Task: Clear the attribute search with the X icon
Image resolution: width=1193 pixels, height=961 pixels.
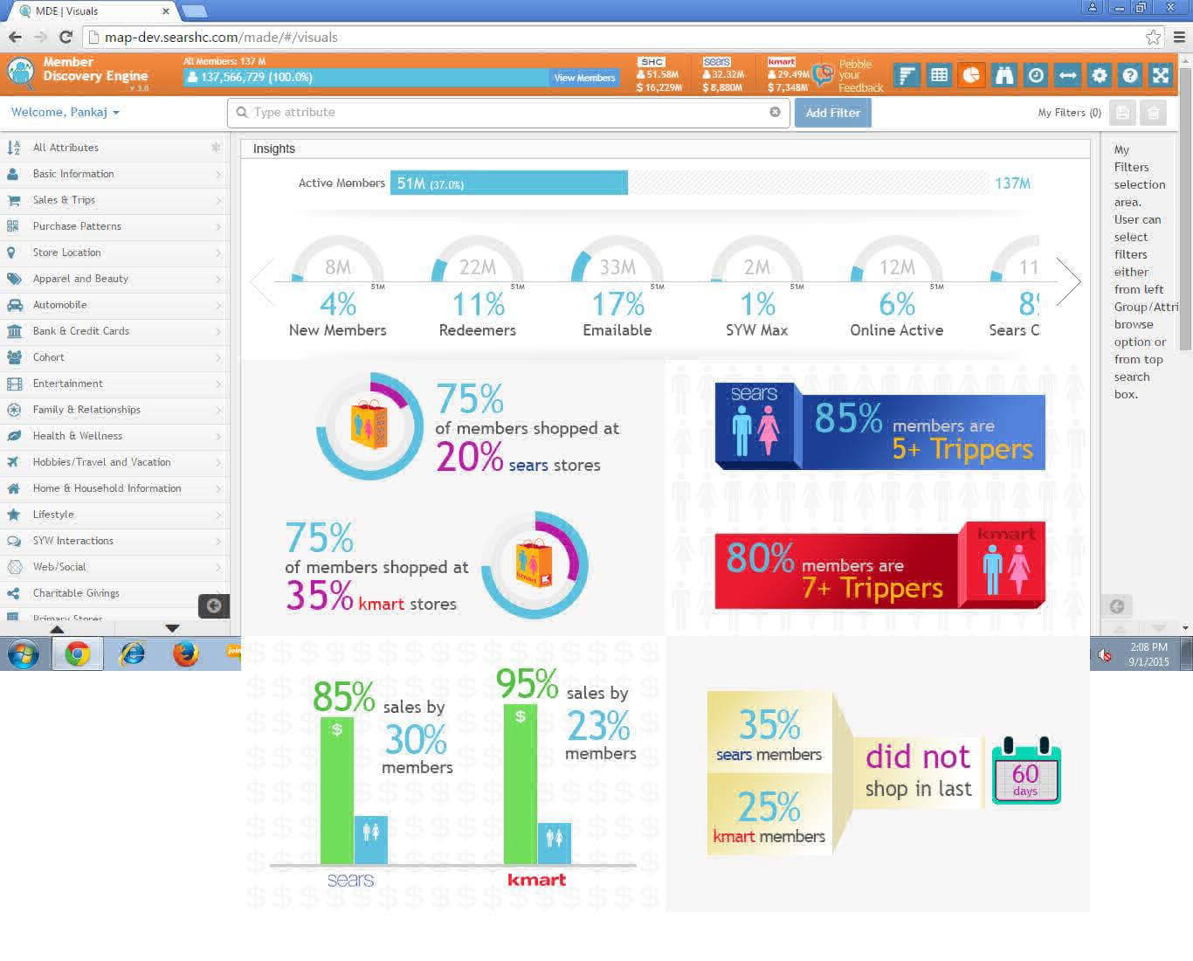Action: tap(775, 112)
